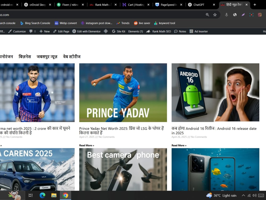Click the koala search icon on taskbar
Screen dimensions: 266x200
[x=15, y=195]
